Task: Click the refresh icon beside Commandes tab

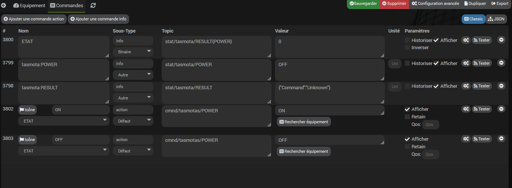Action: click(93, 6)
